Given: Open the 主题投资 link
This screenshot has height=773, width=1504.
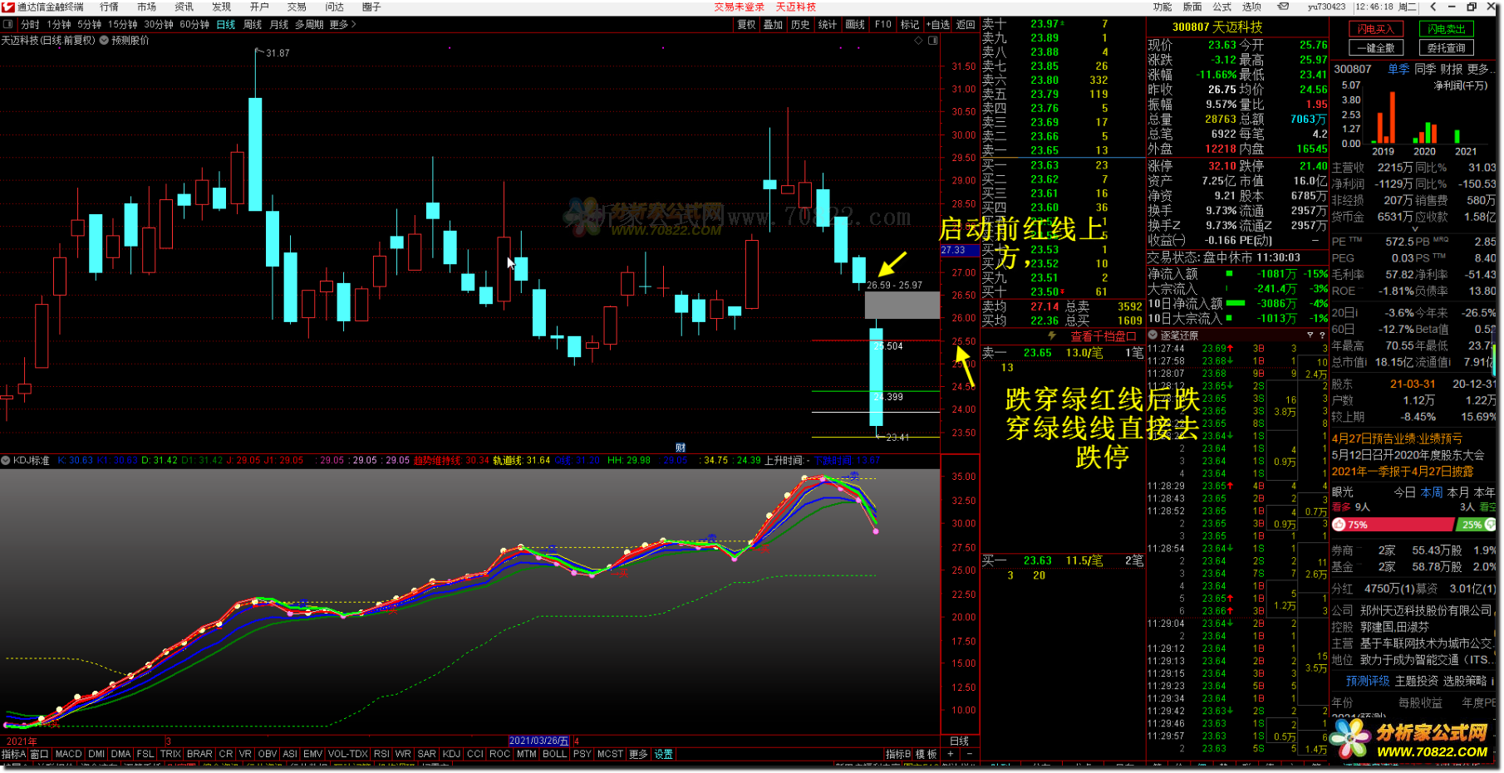Looking at the screenshot, I should [x=1417, y=681].
